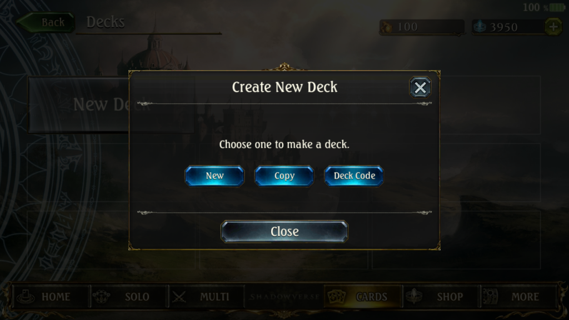The height and width of the screenshot is (320, 569).
Task: Switch to the SOLO tab
Action: tap(128, 297)
